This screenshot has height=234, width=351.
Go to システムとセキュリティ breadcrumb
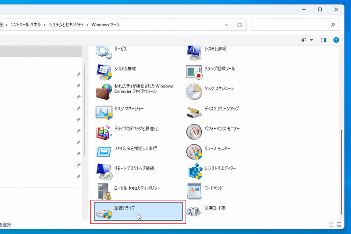(66, 25)
